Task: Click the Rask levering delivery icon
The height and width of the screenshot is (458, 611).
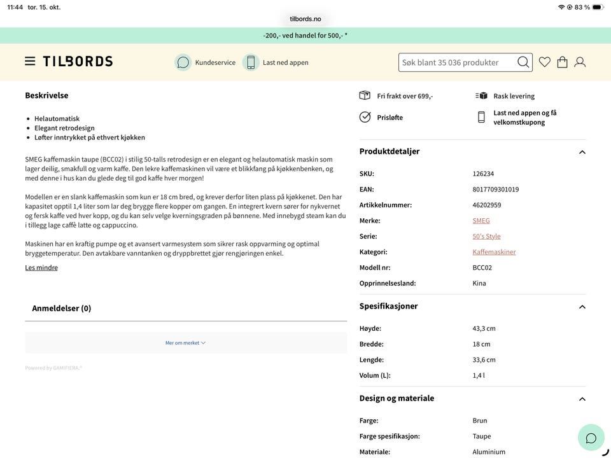Action: pos(481,96)
